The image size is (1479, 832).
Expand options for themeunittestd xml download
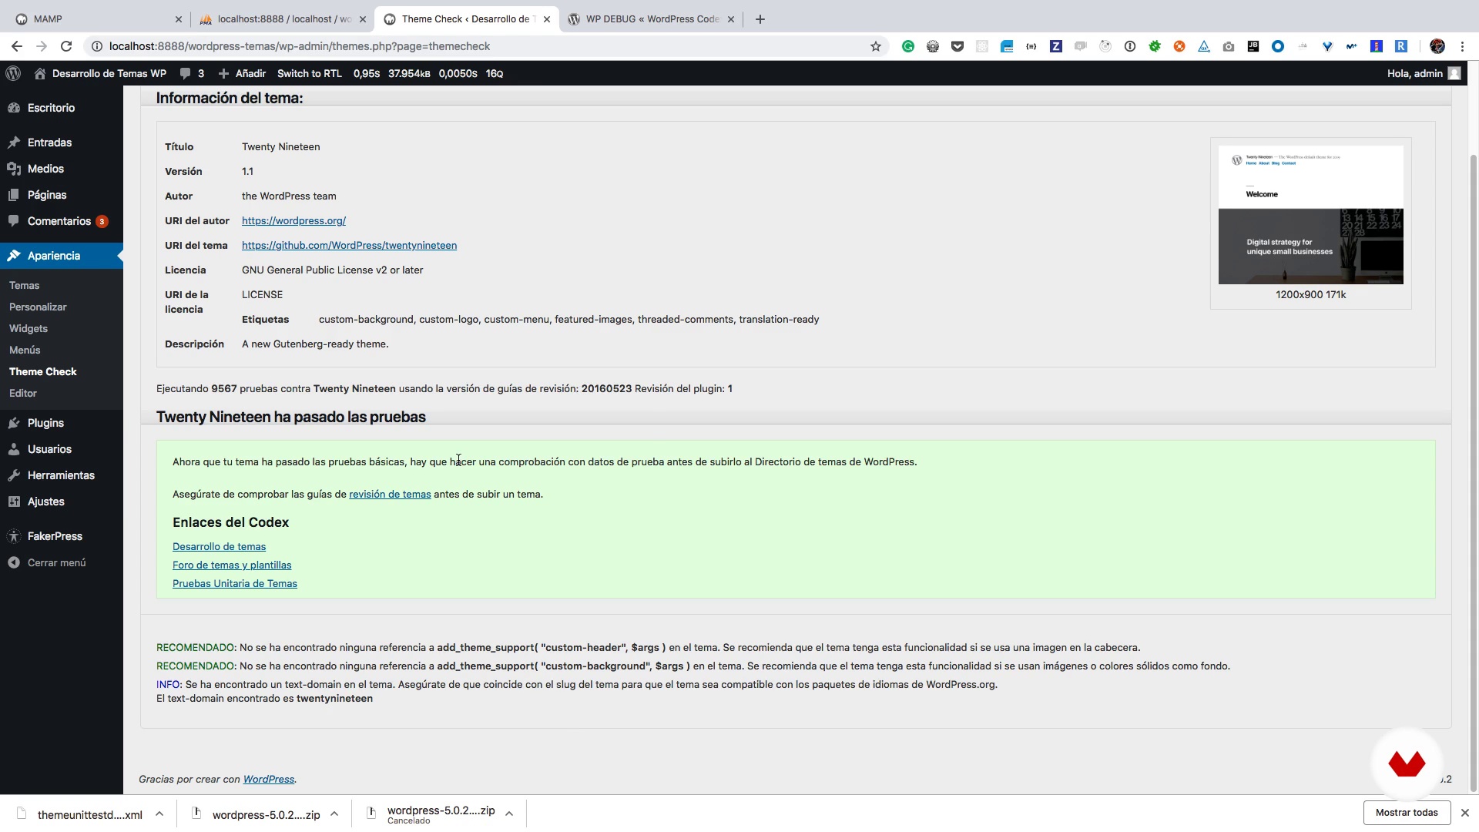pos(159,814)
